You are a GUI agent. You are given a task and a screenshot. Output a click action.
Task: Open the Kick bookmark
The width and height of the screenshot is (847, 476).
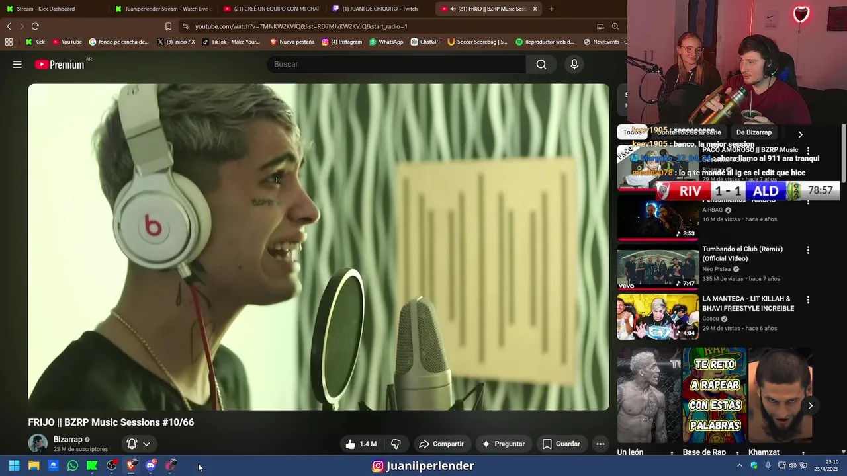[35, 42]
